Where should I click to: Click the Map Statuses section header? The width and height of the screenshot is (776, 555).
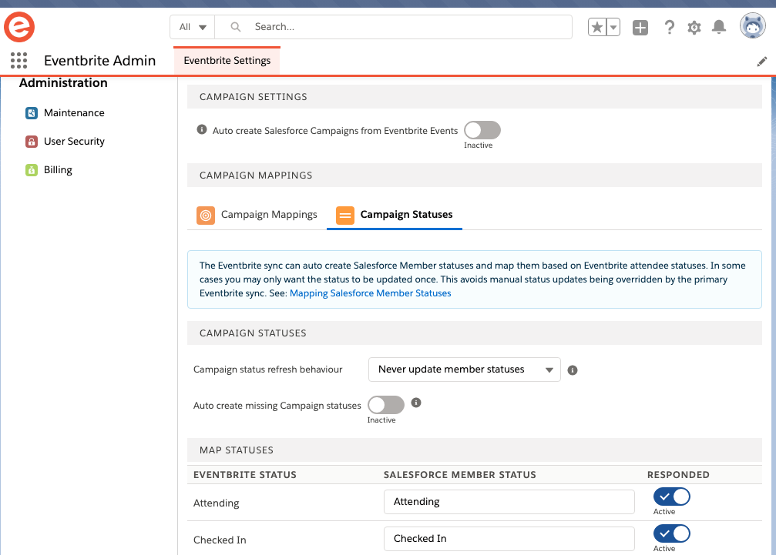(x=474, y=450)
